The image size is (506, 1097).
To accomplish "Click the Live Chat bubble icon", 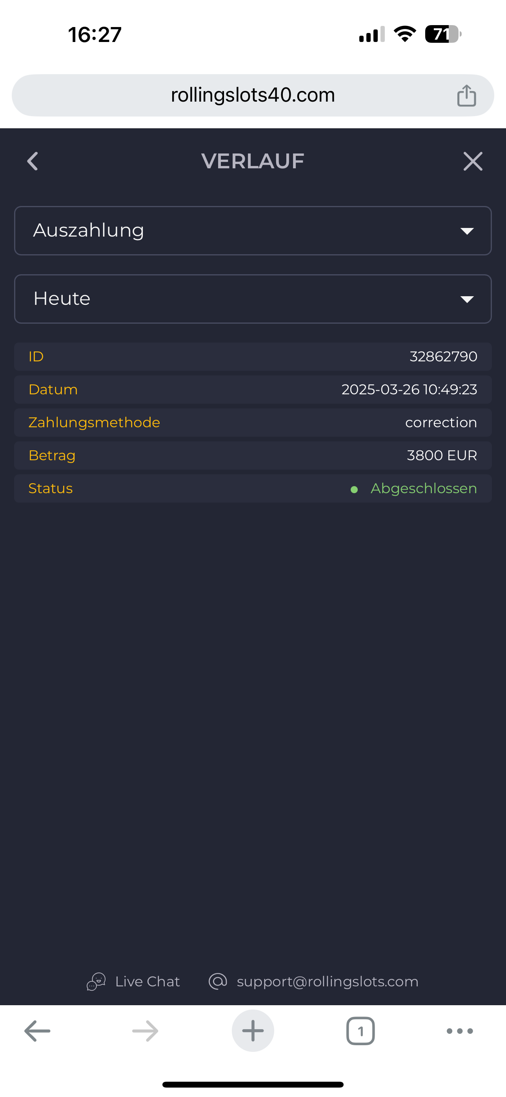I will pos(96,982).
